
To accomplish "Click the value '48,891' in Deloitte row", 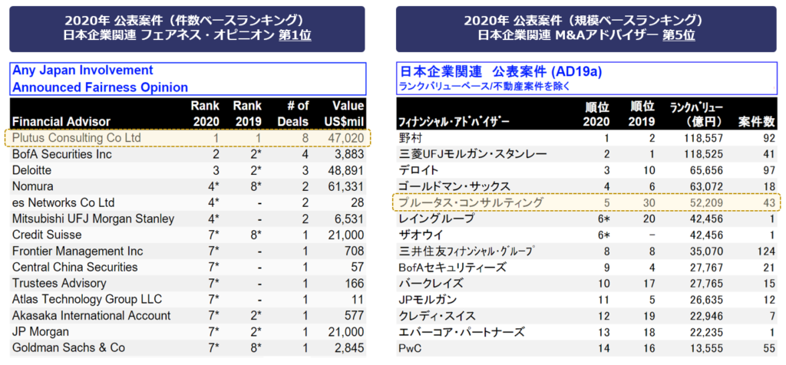I will pyautogui.click(x=348, y=170).
